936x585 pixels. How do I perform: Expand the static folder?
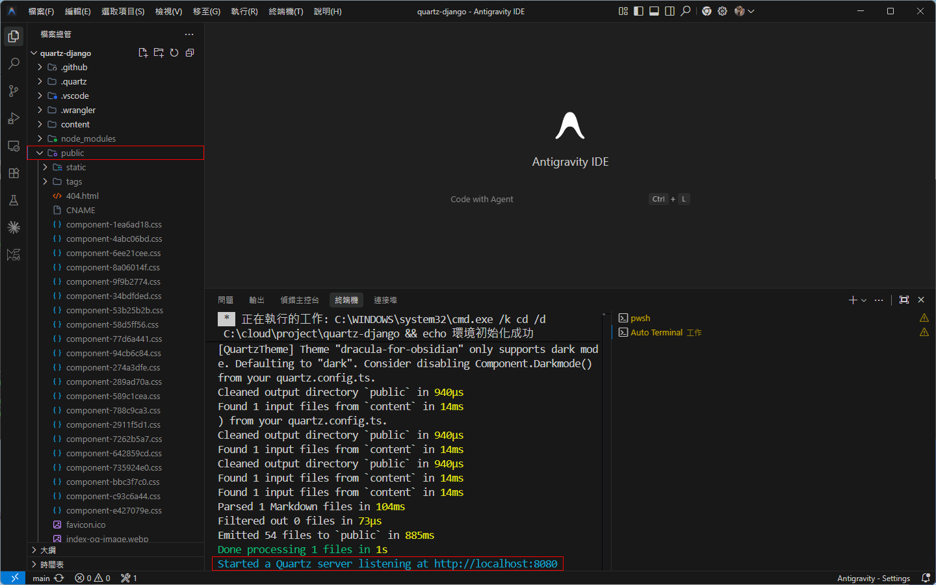point(116,167)
